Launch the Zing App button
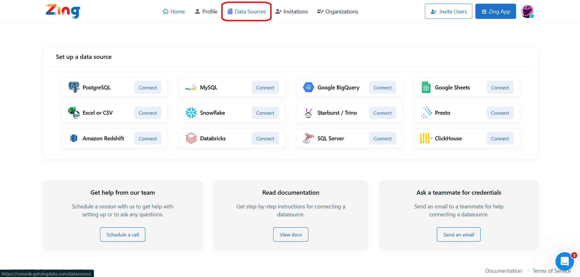Image resolution: width=580 pixels, height=277 pixels. point(496,11)
